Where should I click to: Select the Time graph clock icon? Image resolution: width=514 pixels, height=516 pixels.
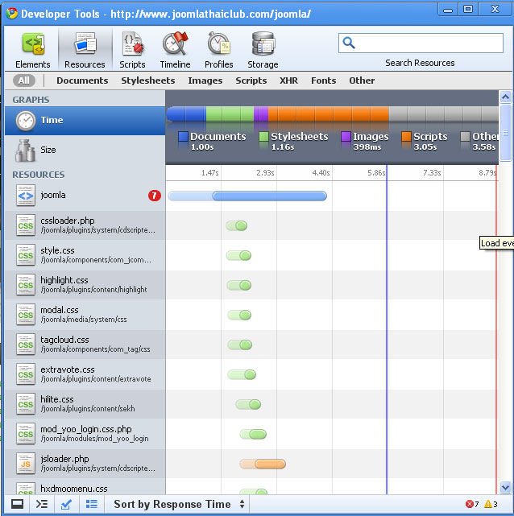[25, 121]
